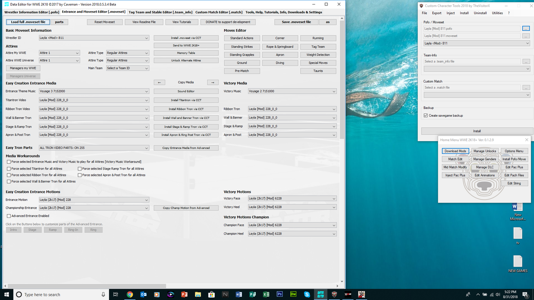Screen dimensions: 534x300
Task: Check Force selected Ribbon Tron for all Attires
Action: 9,175
